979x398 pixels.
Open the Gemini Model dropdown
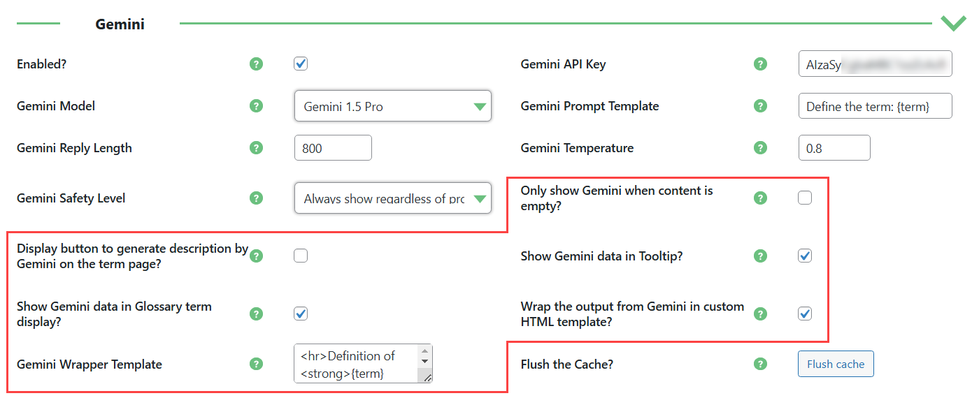[393, 106]
